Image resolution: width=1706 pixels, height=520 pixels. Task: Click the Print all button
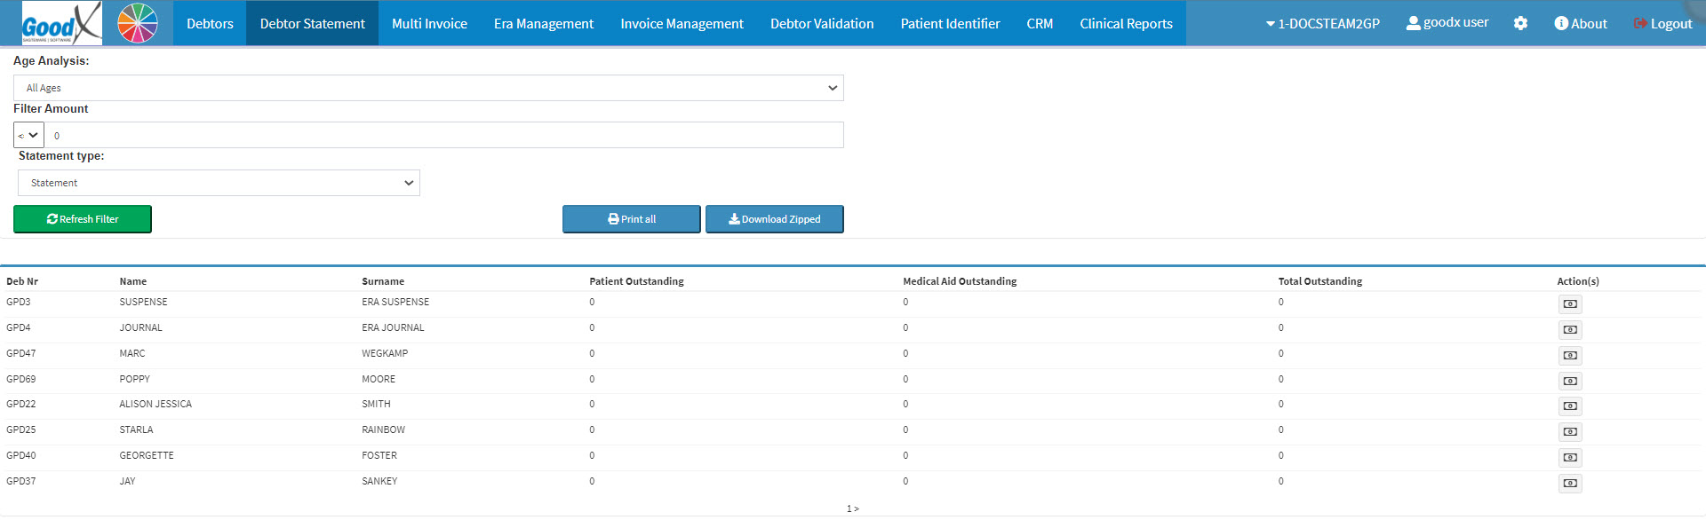(x=631, y=219)
